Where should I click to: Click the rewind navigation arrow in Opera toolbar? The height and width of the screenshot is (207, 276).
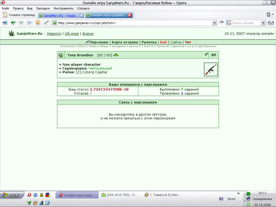click(x=4, y=23)
